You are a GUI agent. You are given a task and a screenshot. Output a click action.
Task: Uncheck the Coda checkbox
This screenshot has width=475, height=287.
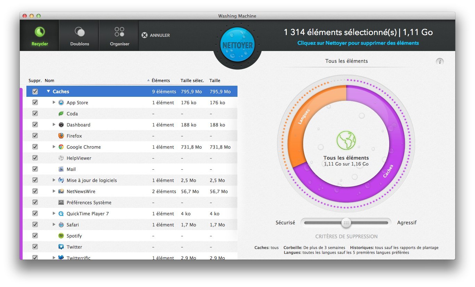tap(35, 113)
